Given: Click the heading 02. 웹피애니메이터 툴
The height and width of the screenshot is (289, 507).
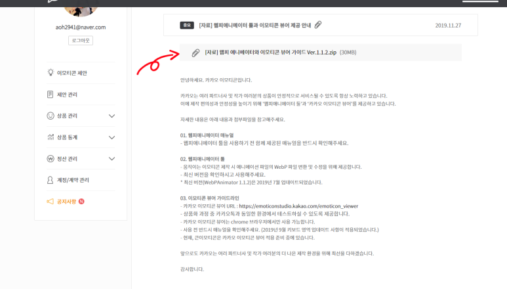Looking at the screenshot, I should pos(203,159).
